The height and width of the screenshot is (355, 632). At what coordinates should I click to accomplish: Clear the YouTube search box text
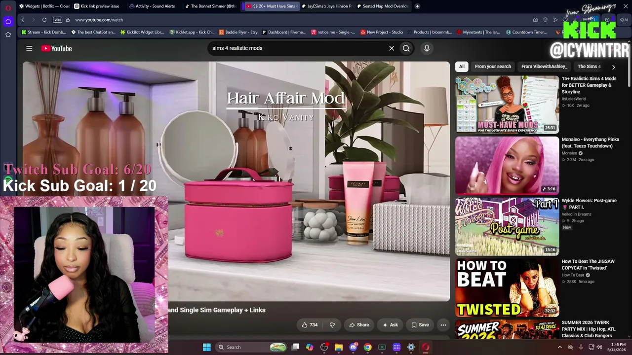(x=392, y=48)
